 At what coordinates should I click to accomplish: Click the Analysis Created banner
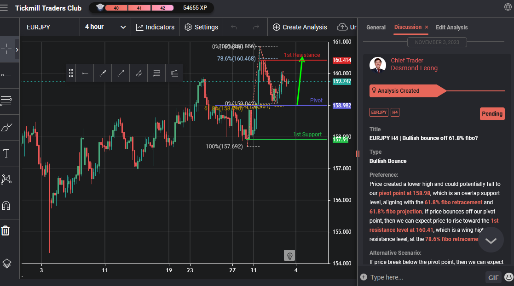coord(407,91)
